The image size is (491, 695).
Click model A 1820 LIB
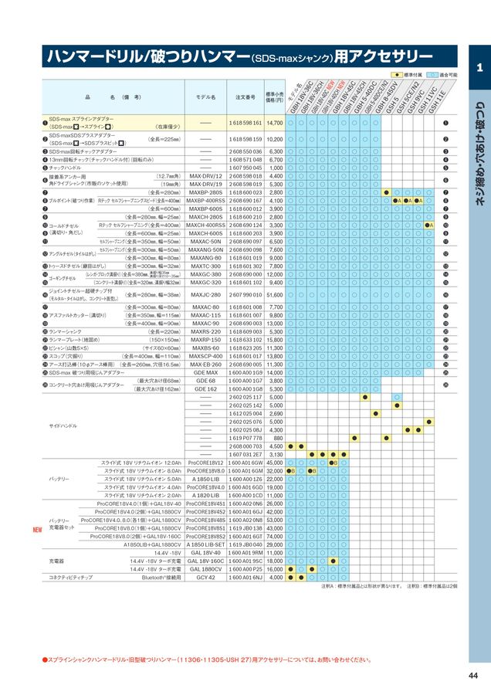click(x=205, y=496)
